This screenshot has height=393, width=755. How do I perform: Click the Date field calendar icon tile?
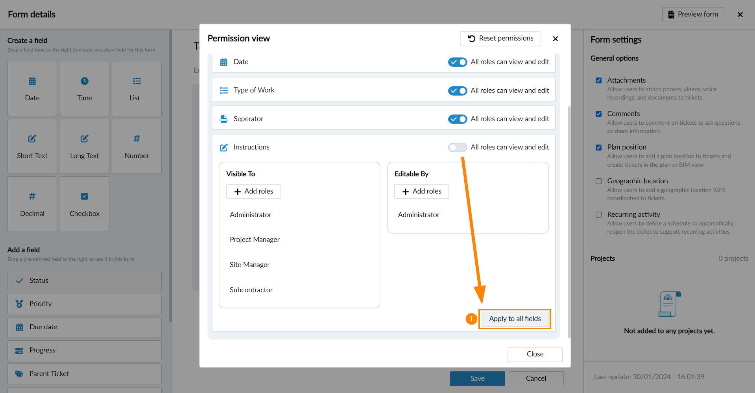(32, 81)
